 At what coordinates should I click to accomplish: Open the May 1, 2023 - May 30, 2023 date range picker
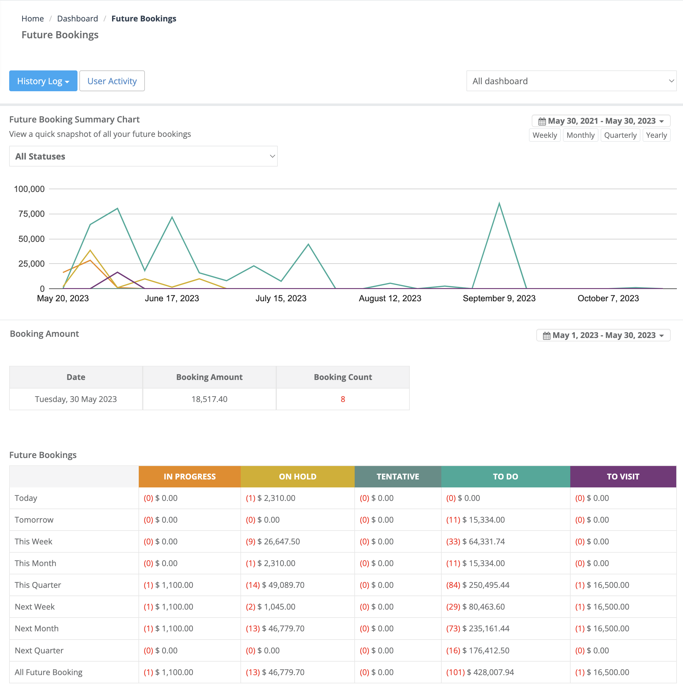603,335
